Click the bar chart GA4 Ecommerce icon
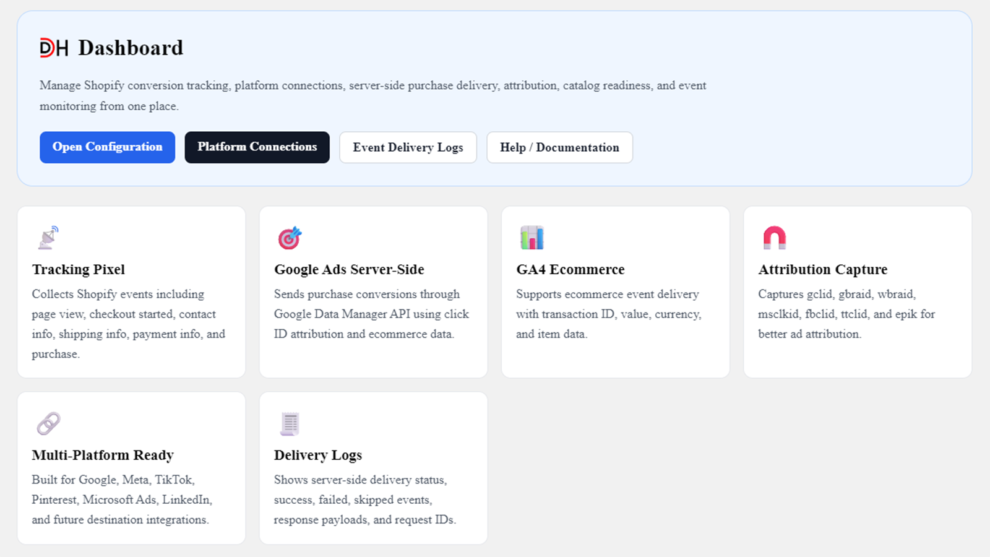Image resolution: width=990 pixels, height=557 pixels. coord(532,238)
